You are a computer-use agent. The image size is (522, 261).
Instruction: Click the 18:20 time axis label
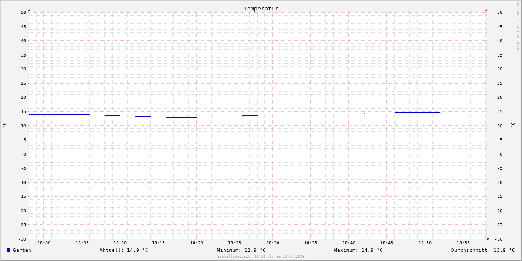197,243
